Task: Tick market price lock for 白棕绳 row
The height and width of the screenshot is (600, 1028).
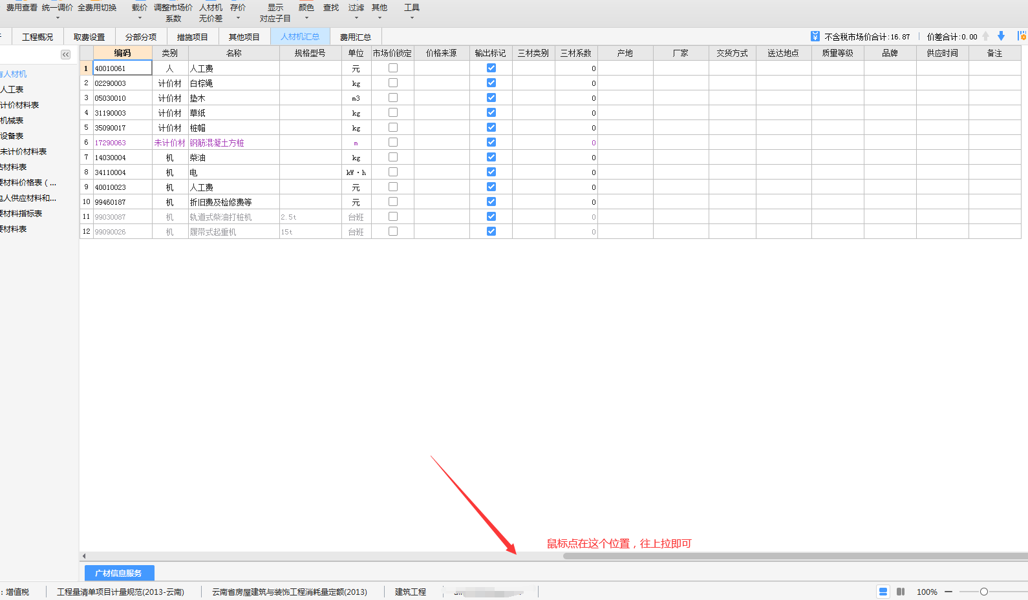Action: [392, 83]
